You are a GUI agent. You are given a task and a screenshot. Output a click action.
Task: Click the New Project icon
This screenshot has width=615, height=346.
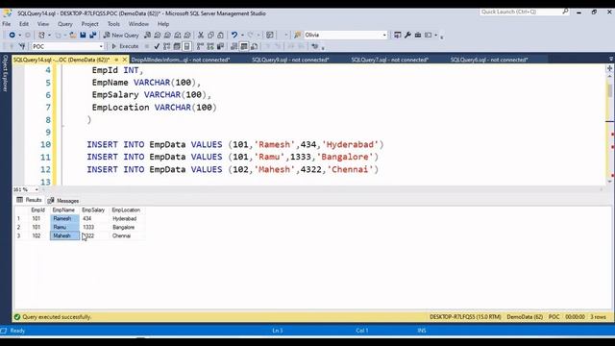click(41, 35)
